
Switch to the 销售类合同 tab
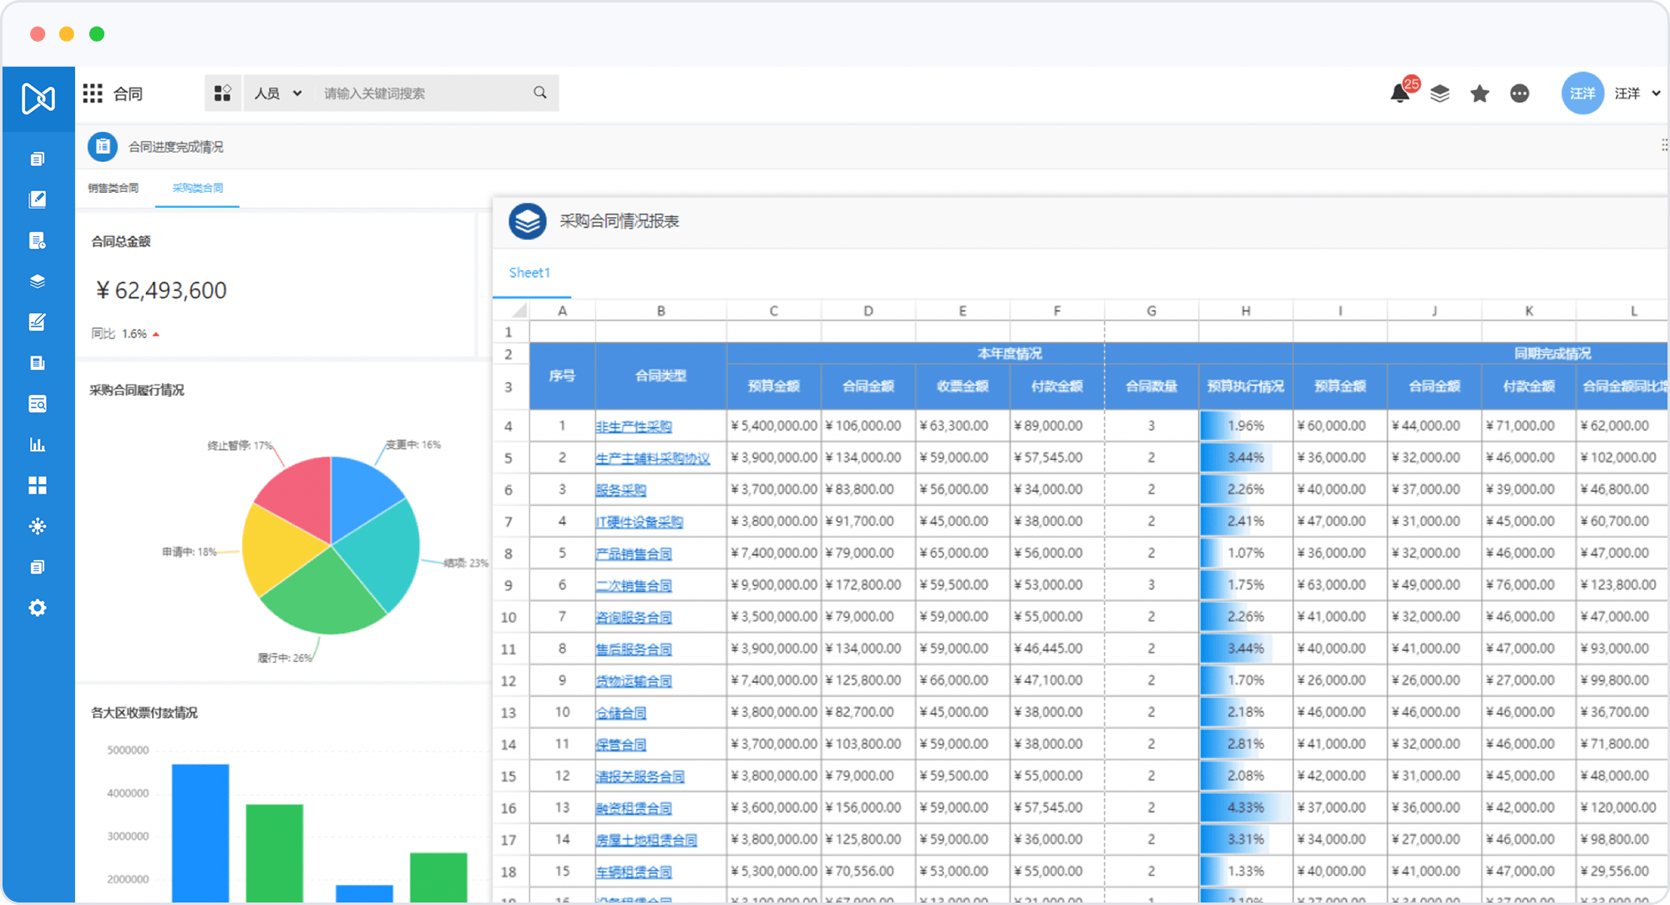(114, 188)
